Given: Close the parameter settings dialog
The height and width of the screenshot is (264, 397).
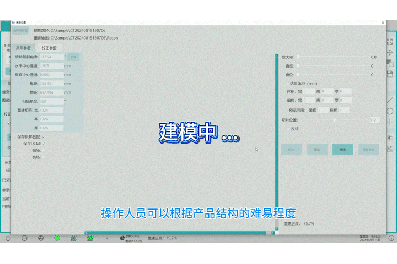Looking at the screenshot, I should (383, 23).
